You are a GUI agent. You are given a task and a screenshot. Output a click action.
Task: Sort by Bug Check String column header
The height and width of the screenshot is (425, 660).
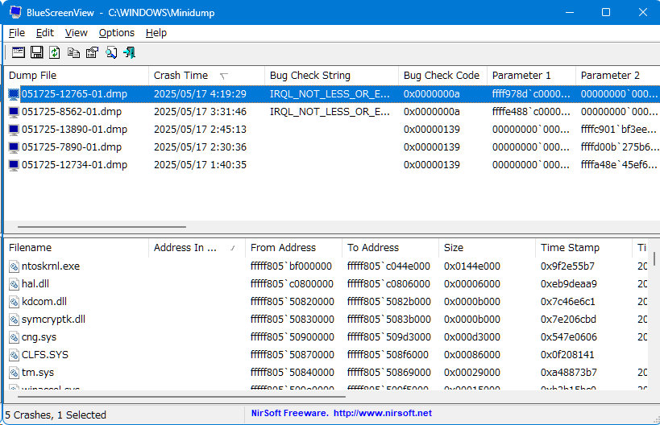pyautogui.click(x=332, y=75)
